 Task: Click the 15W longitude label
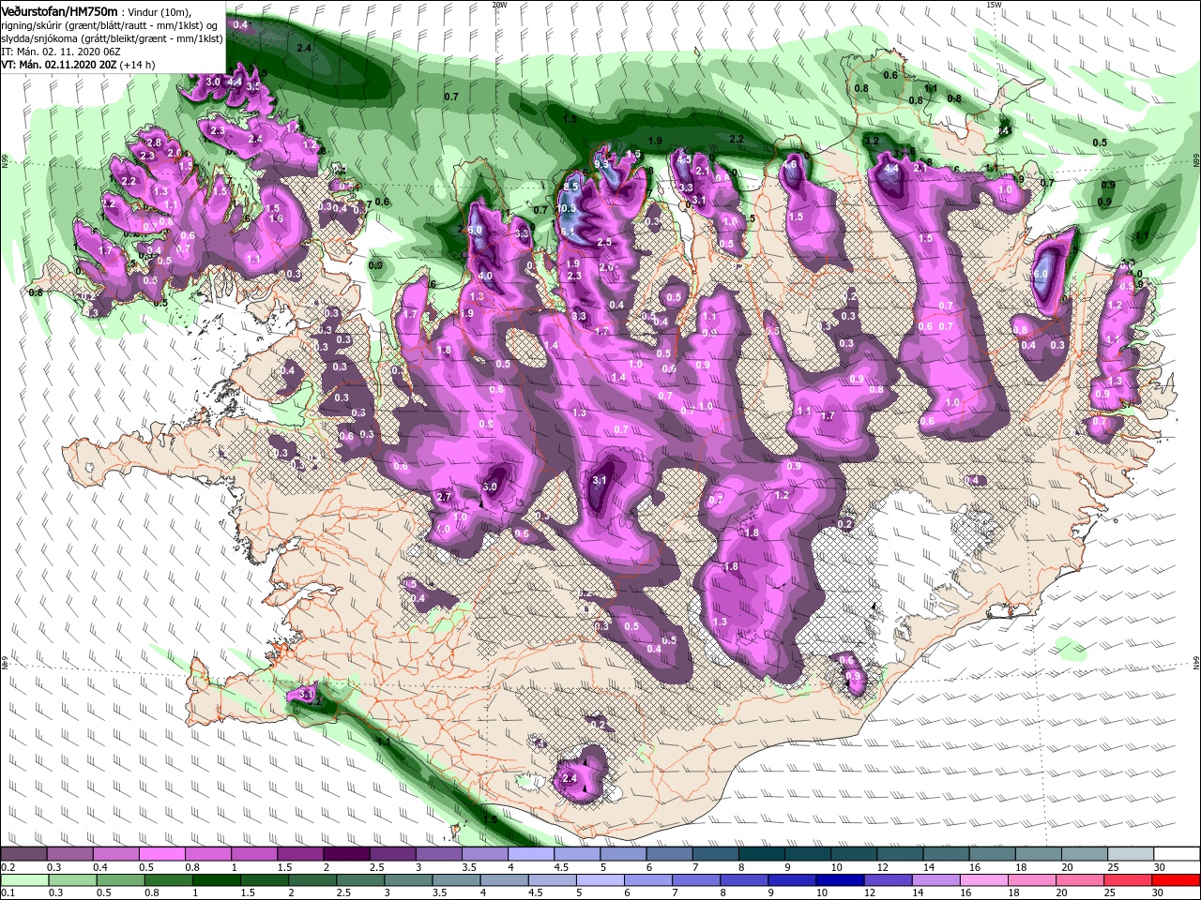pyautogui.click(x=994, y=5)
